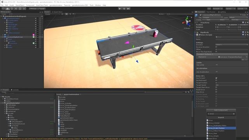Click the Add Component button
The image size is (249, 140).
221,110
